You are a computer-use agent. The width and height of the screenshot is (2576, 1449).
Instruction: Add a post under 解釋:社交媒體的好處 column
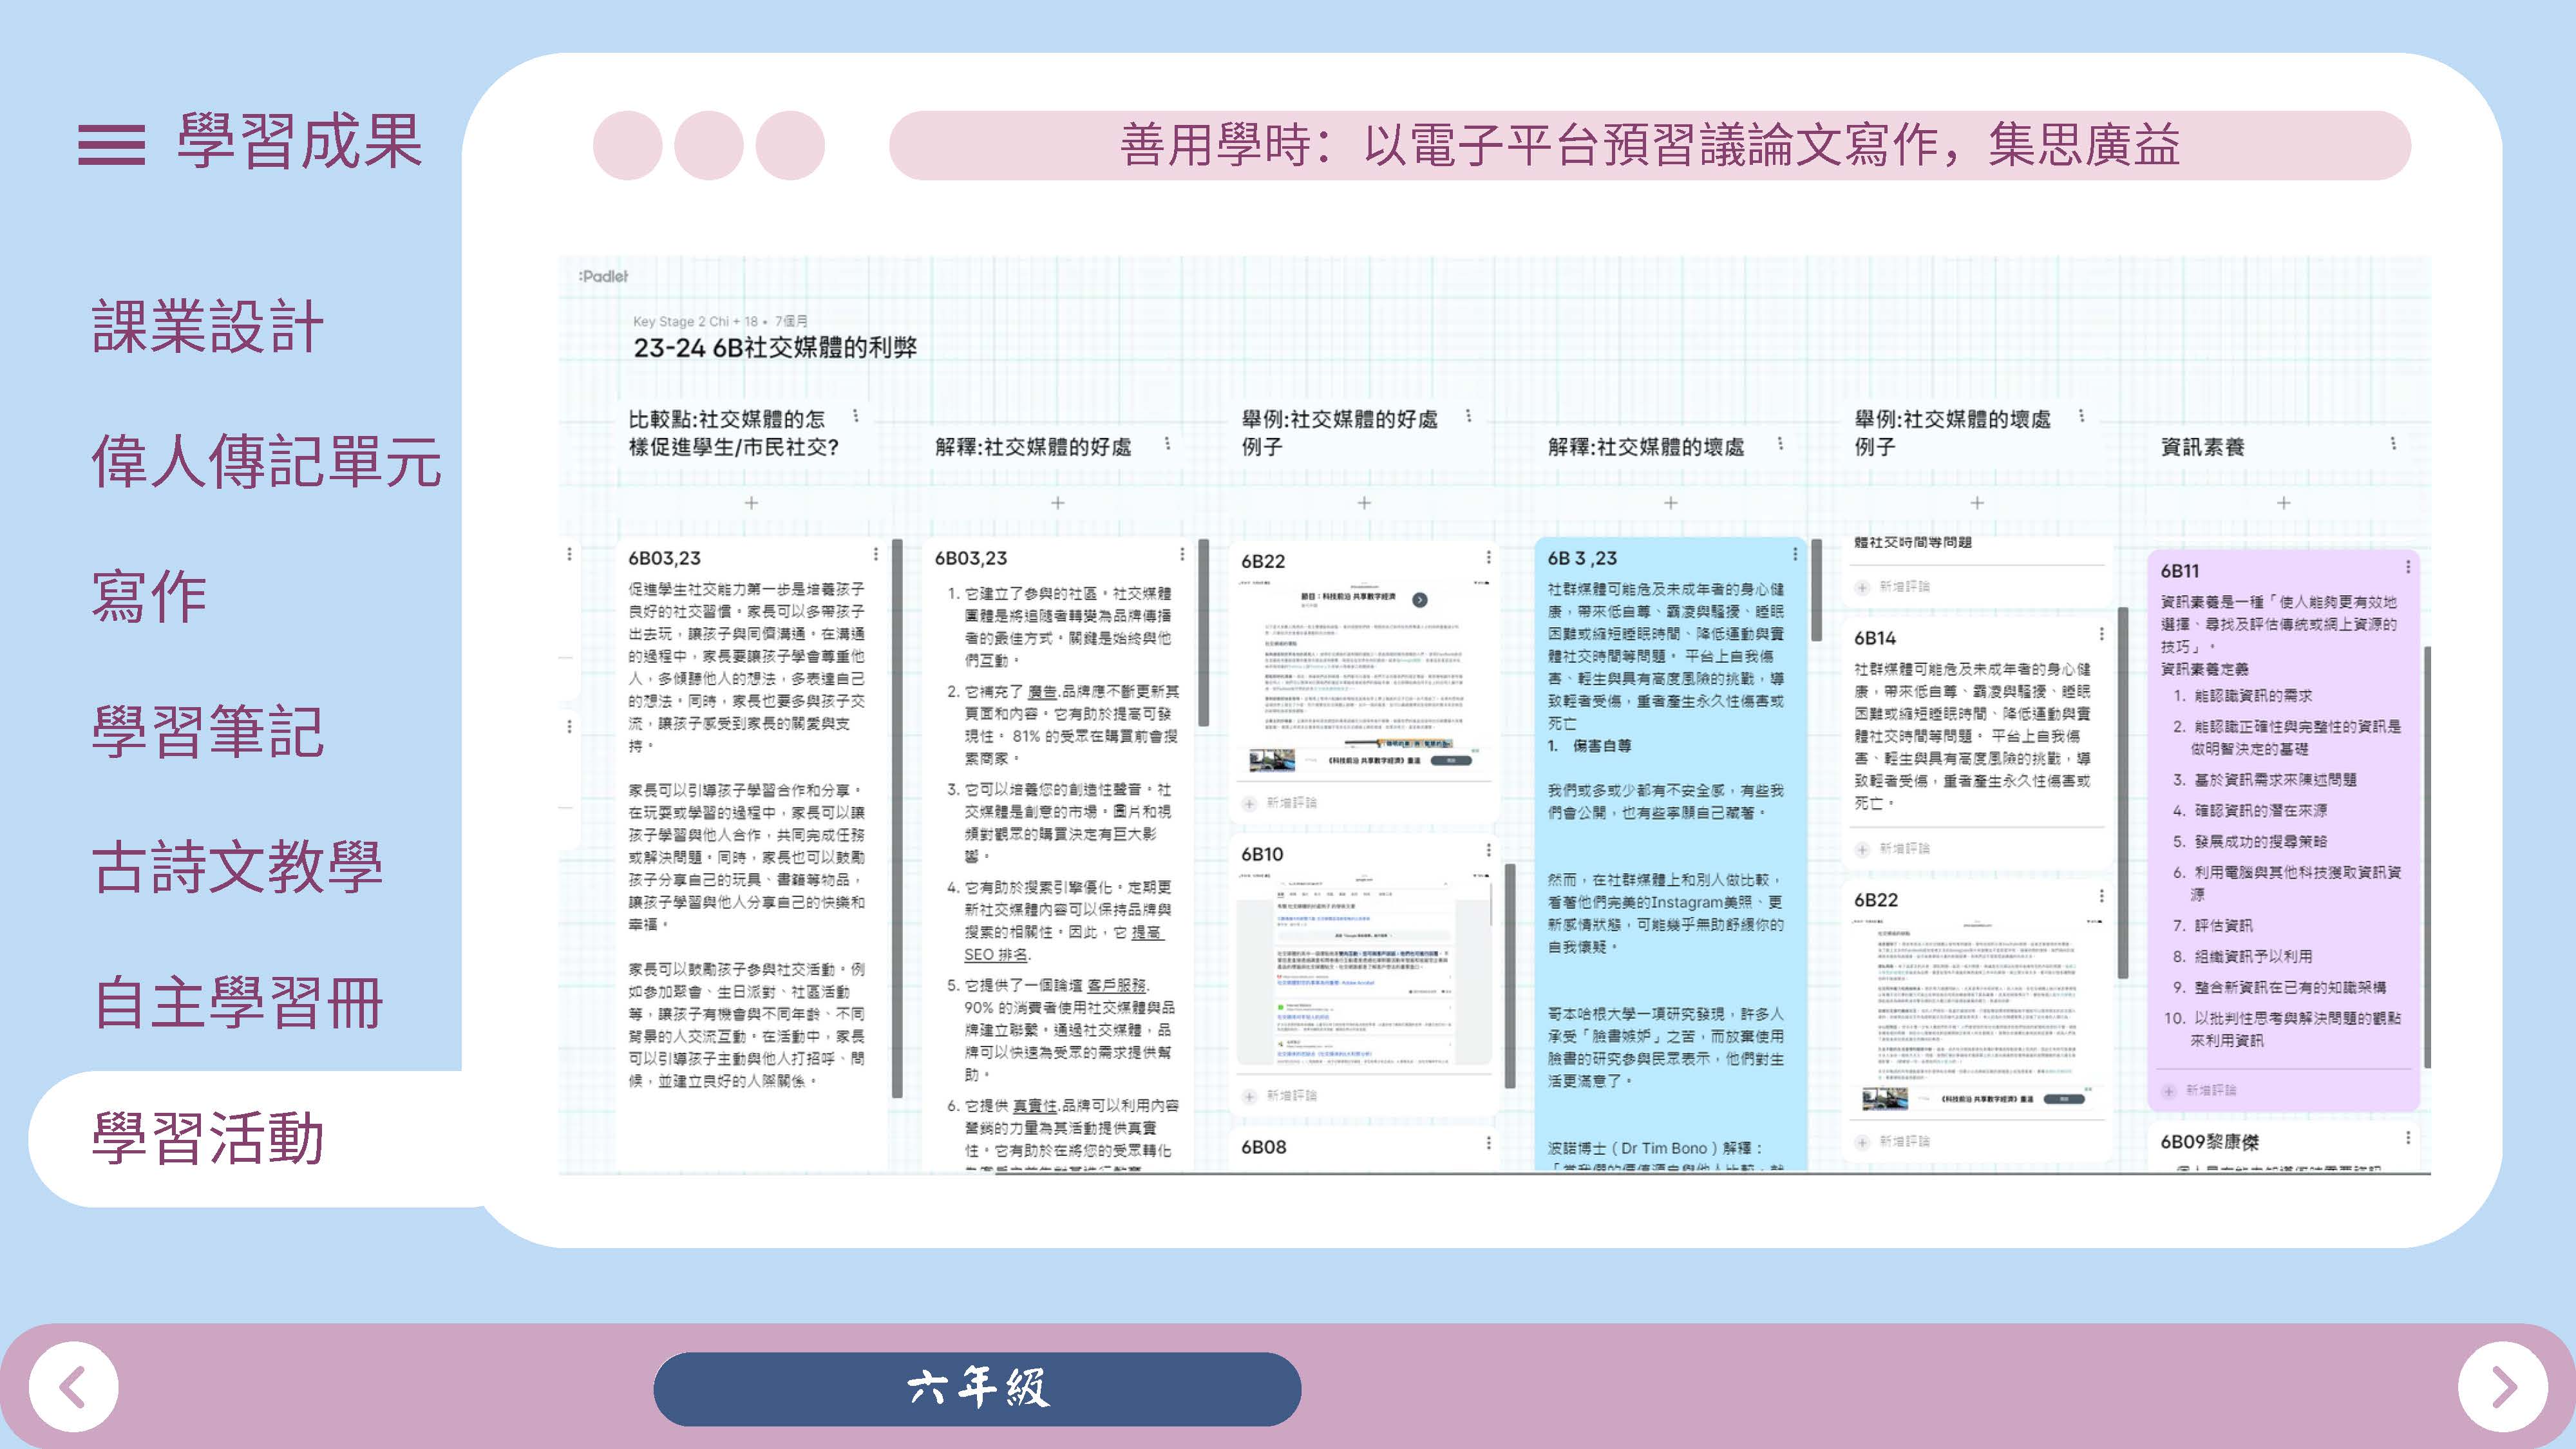(x=1057, y=503)
